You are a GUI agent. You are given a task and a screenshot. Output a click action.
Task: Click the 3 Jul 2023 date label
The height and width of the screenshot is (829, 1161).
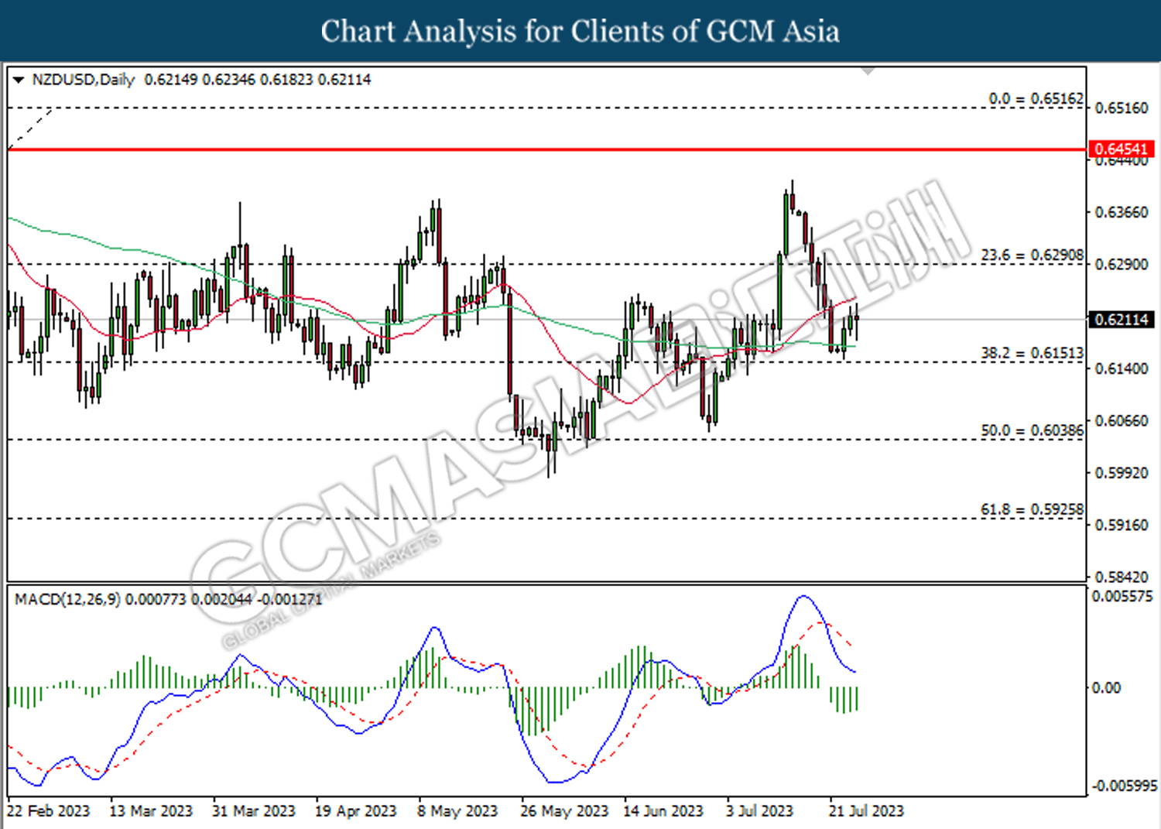(759, 811)
